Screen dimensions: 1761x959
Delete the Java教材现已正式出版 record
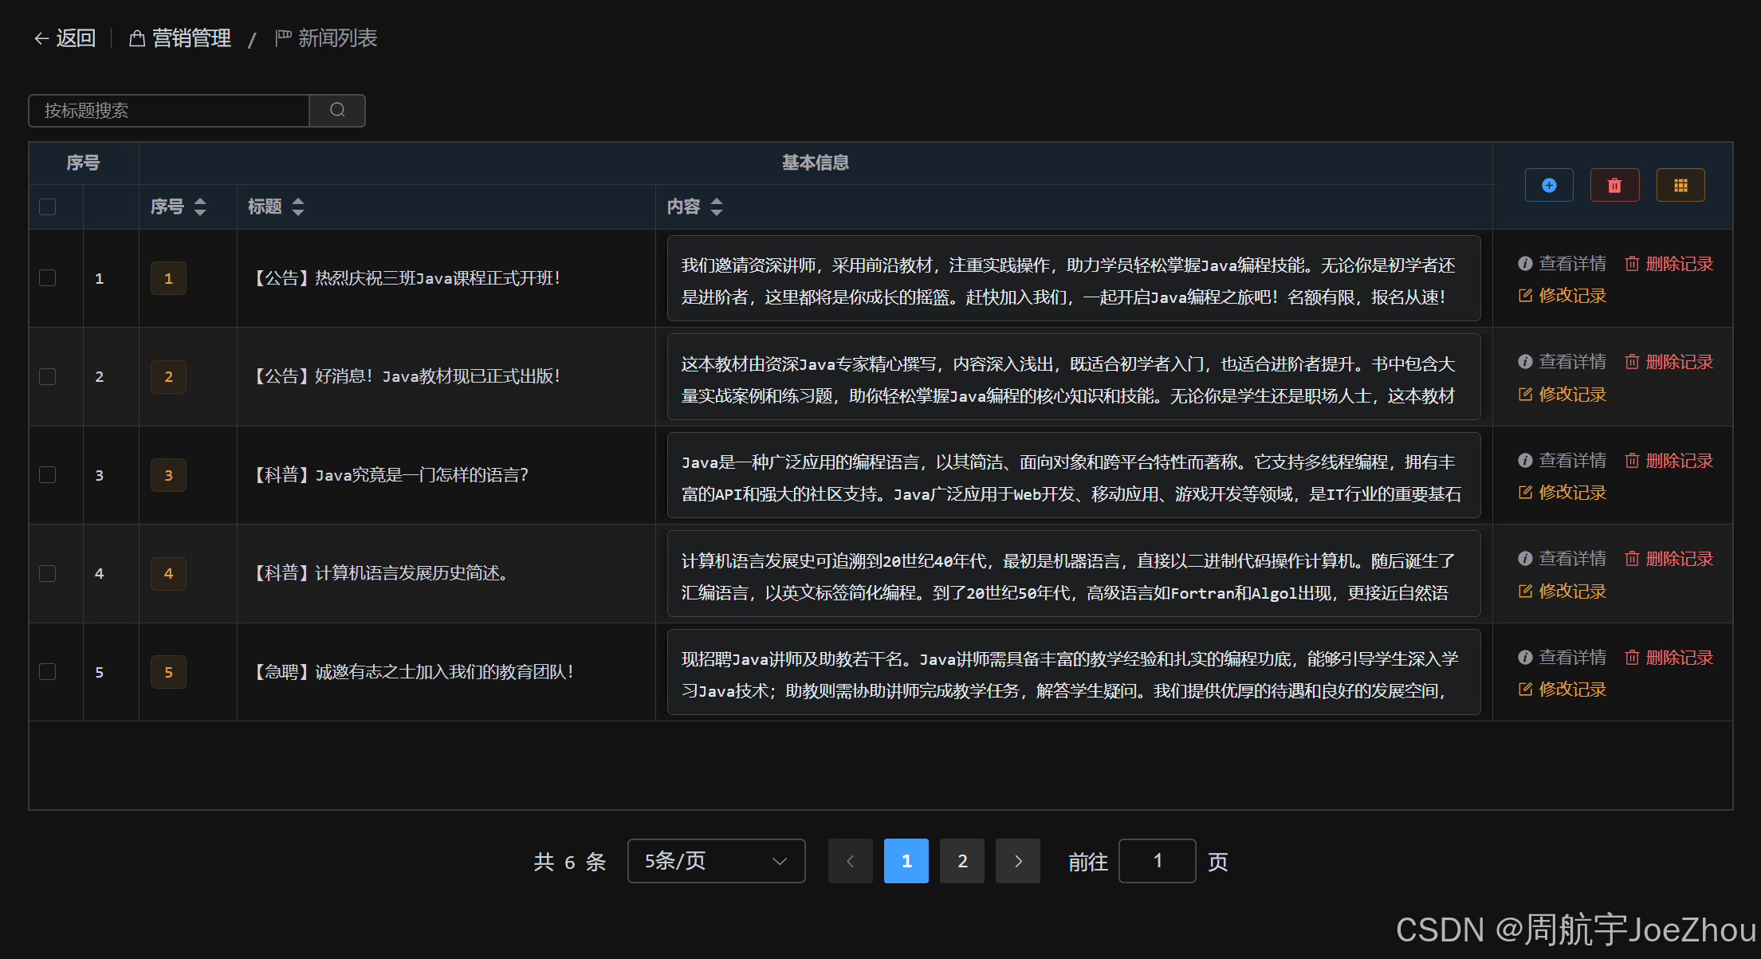[x=1669, y=362]
